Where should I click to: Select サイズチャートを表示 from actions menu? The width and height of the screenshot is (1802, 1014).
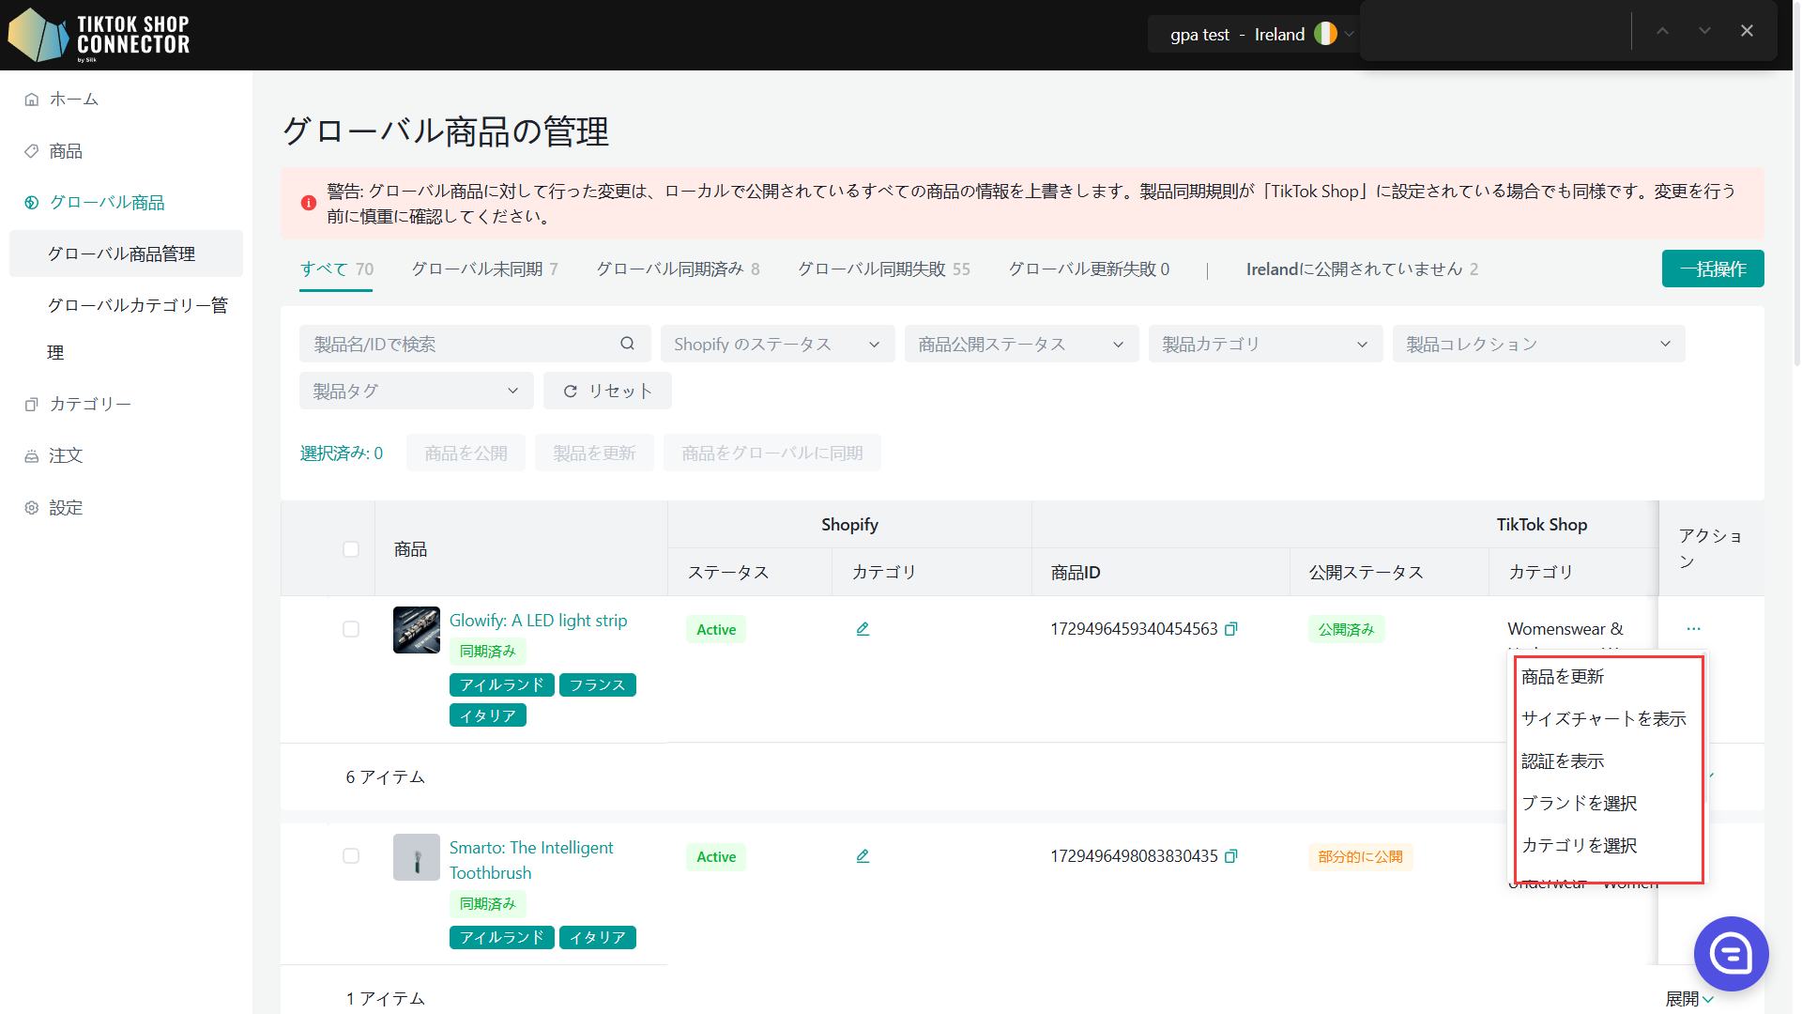click(1609, 719)
